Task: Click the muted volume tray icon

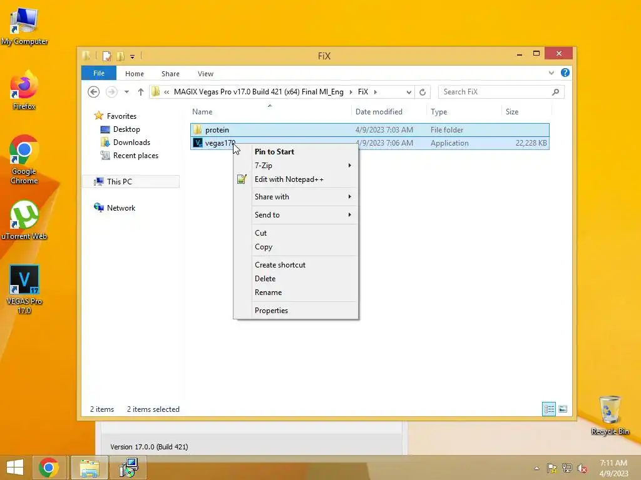Action: (x=582, y=468)
